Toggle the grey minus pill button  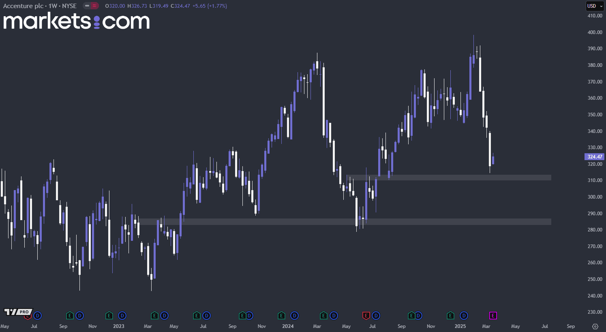pyautogui.click(x=87, y=6)
